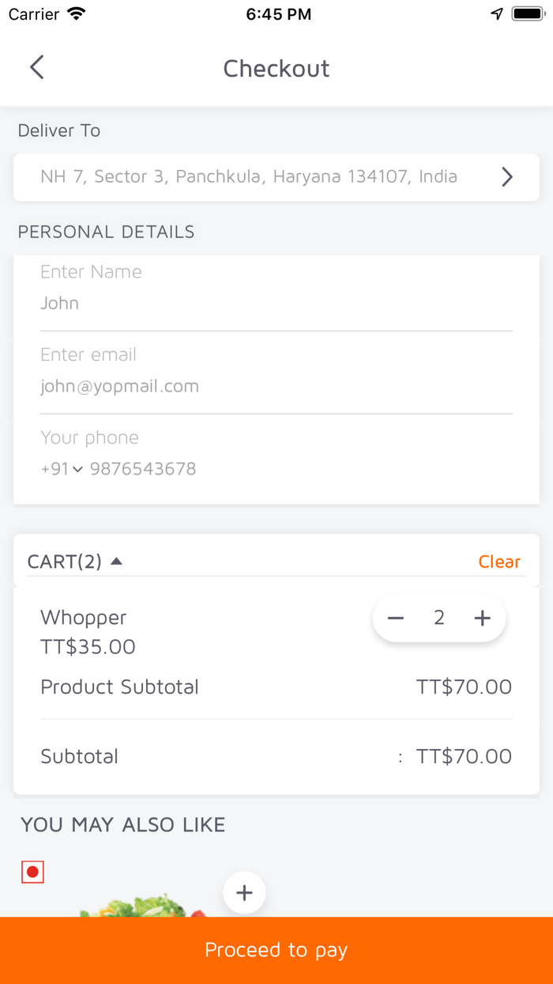Increase Whopper quantity with plus icon
This screenshot has width=553, height=984.
click(x=482, y=618)
